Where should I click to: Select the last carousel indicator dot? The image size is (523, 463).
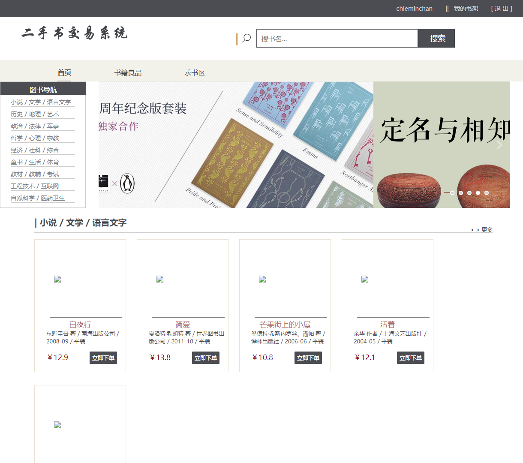coord(487,193)
